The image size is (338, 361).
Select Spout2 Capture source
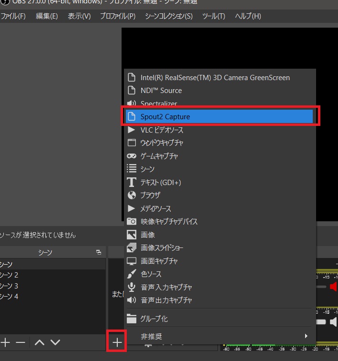pyautogui.click(x=219, y=116)
